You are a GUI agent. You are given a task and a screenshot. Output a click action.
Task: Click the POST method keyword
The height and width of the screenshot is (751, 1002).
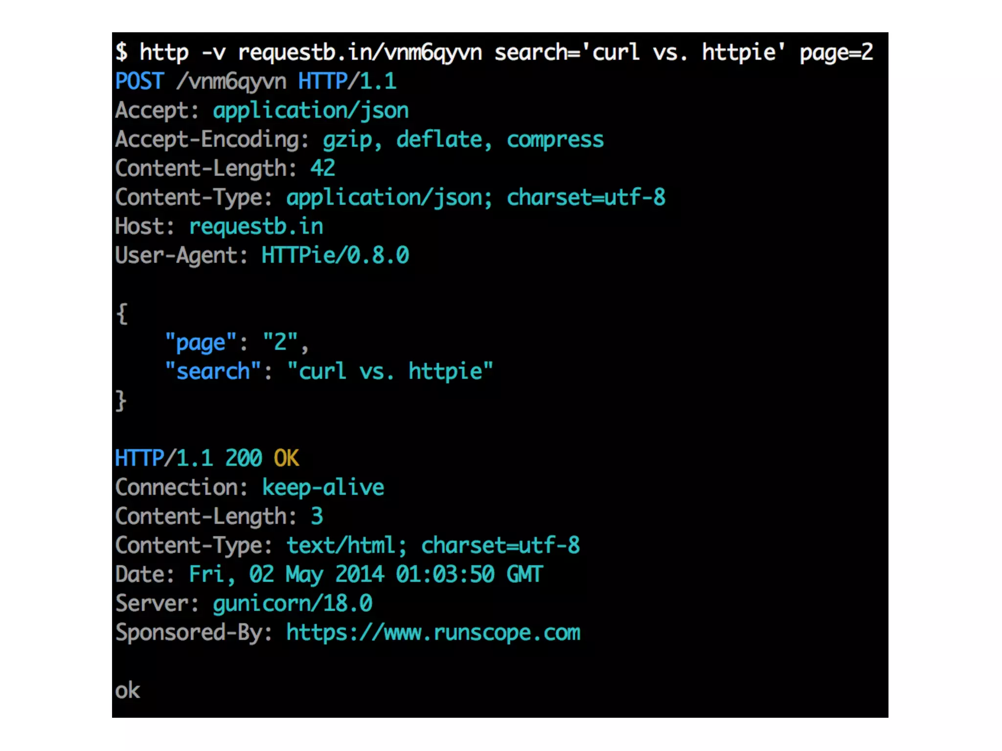[x=139, y=81]
